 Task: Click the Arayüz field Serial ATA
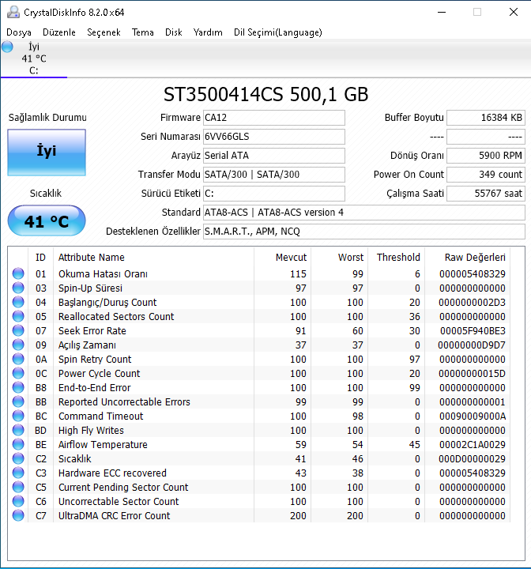click(273, 156)
